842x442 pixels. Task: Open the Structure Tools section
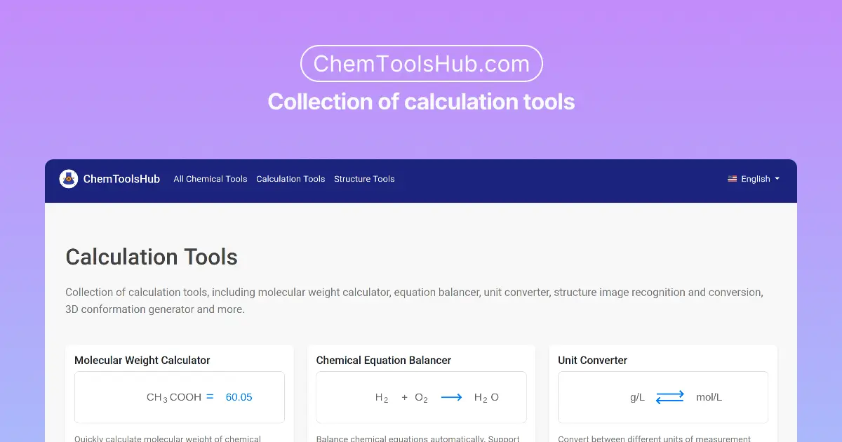(364, 179)
